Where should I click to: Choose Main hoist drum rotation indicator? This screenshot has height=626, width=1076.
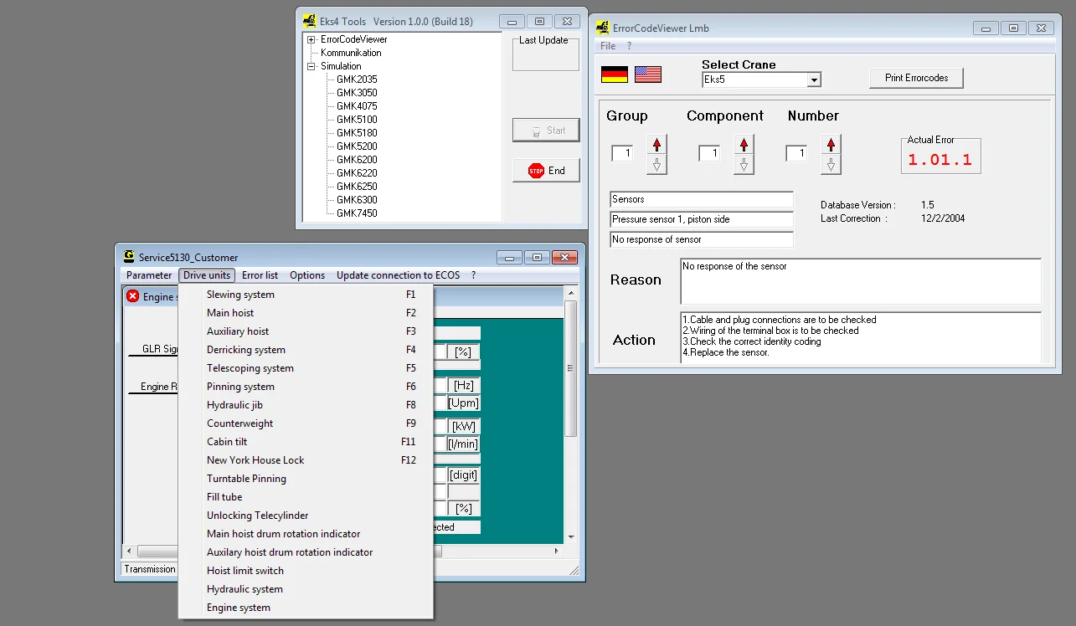point(306,534)
